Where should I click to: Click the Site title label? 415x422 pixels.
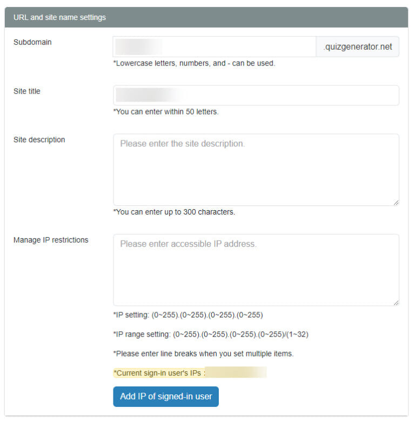click(x=27, y=91)
